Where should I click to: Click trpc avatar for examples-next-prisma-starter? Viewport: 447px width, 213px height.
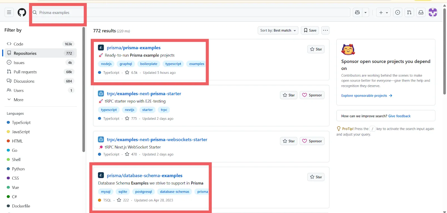101,94
